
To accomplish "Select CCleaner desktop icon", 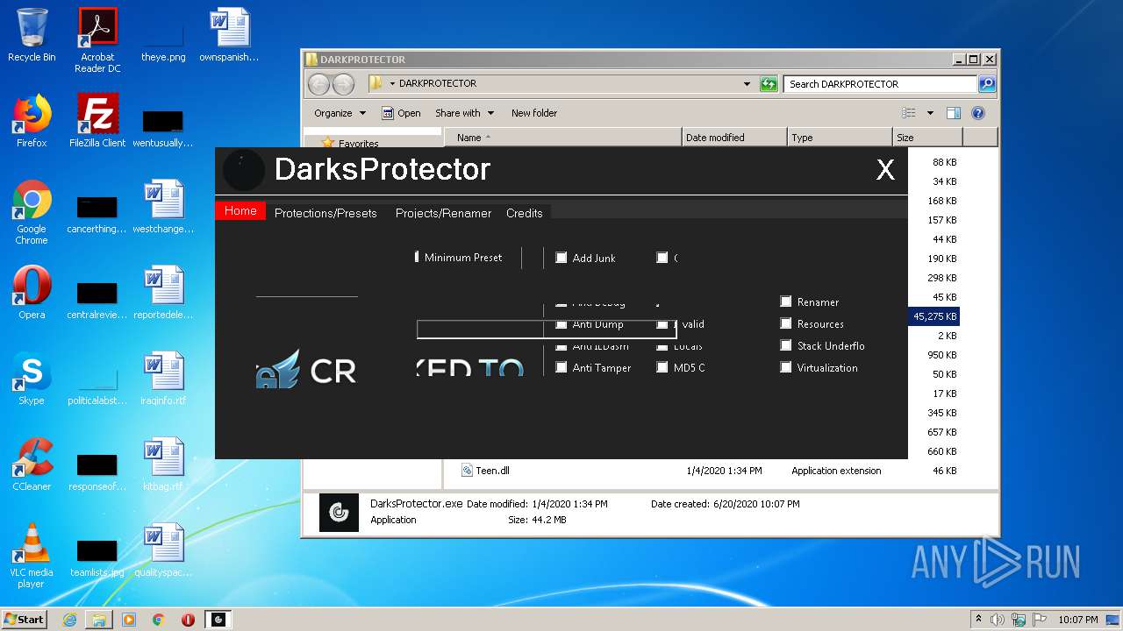I will point(32,464).
